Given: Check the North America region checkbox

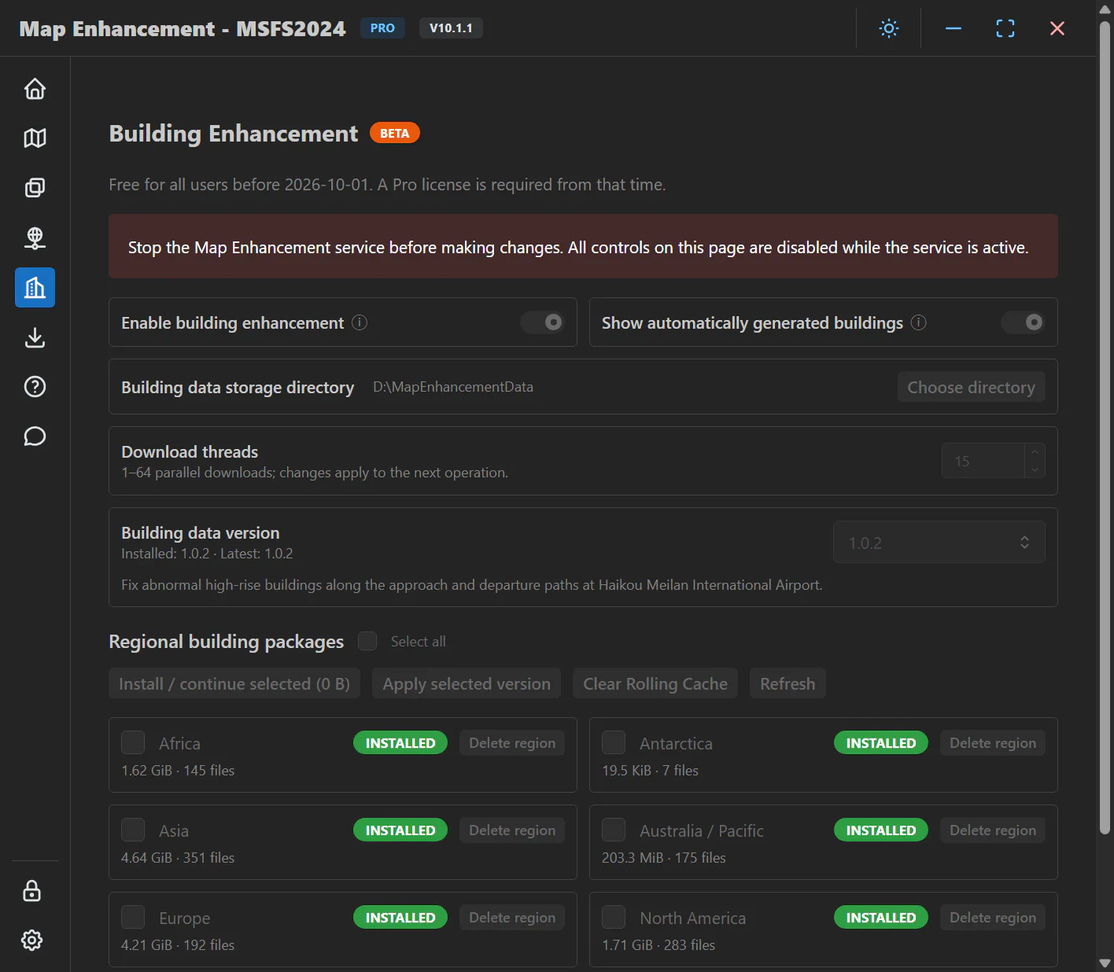Looking at the screenshot, I should (614, 917).
